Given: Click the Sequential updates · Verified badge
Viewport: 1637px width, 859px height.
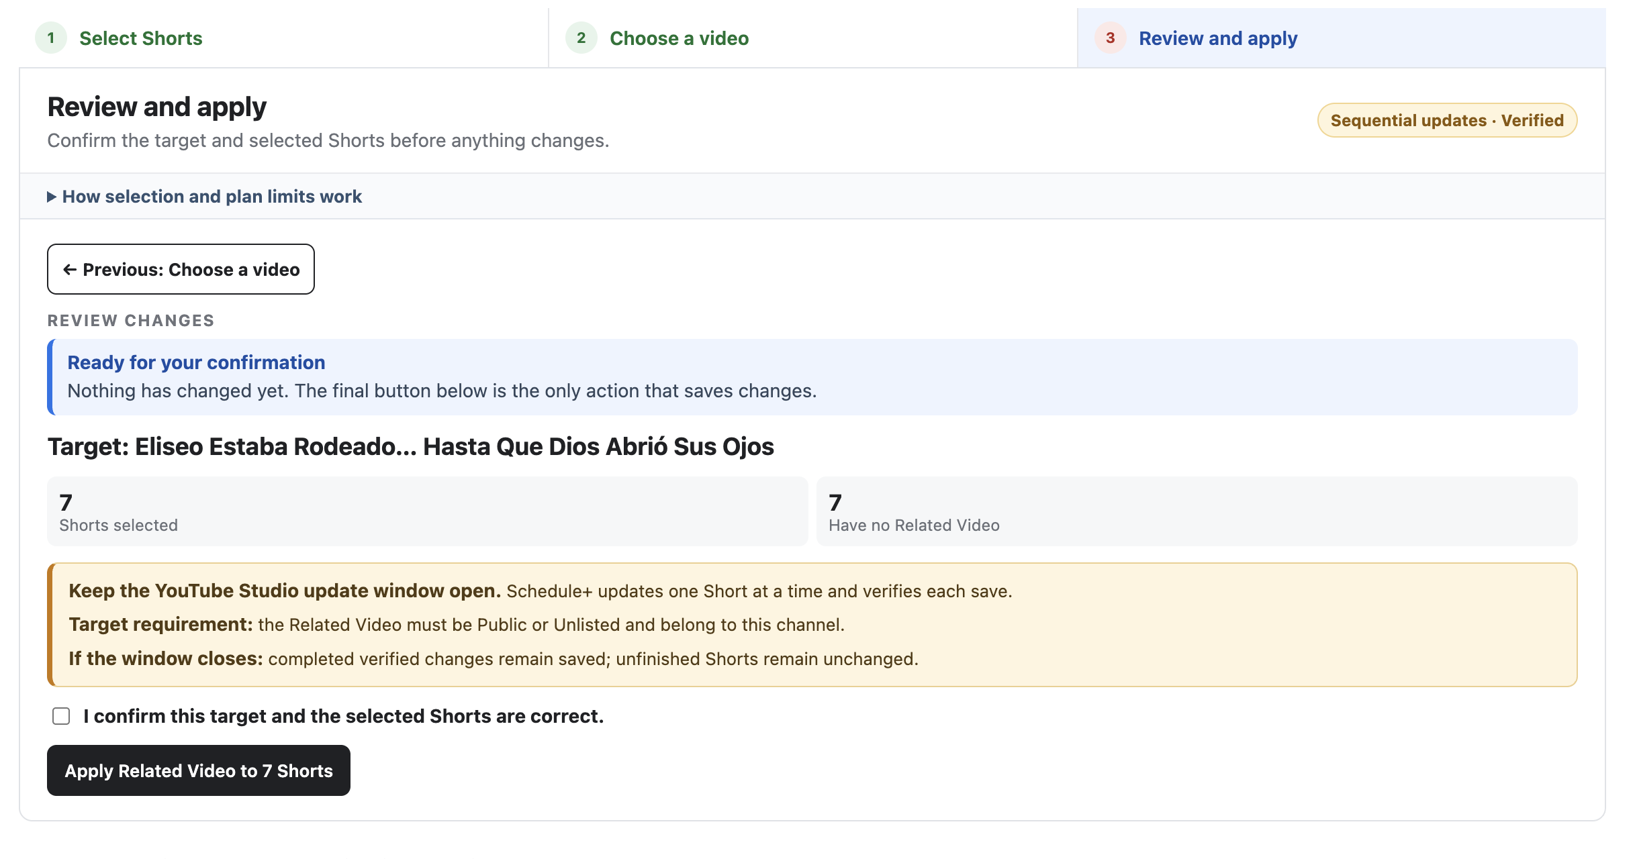Looking at the screenshot, I should tap(1447, 120).
